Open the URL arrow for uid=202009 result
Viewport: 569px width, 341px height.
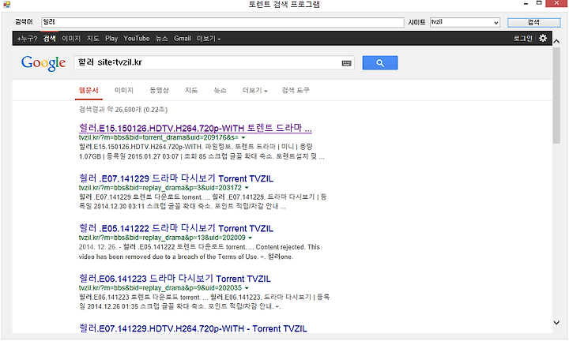click(250, 238)
